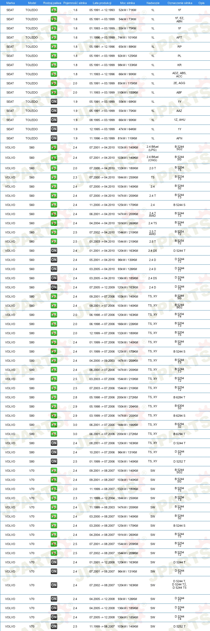
Task: Select engine code cell '2E, AGG'
Action: coord(179,83)
